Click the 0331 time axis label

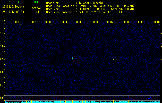pyautogui.click(x=17, y=22)
